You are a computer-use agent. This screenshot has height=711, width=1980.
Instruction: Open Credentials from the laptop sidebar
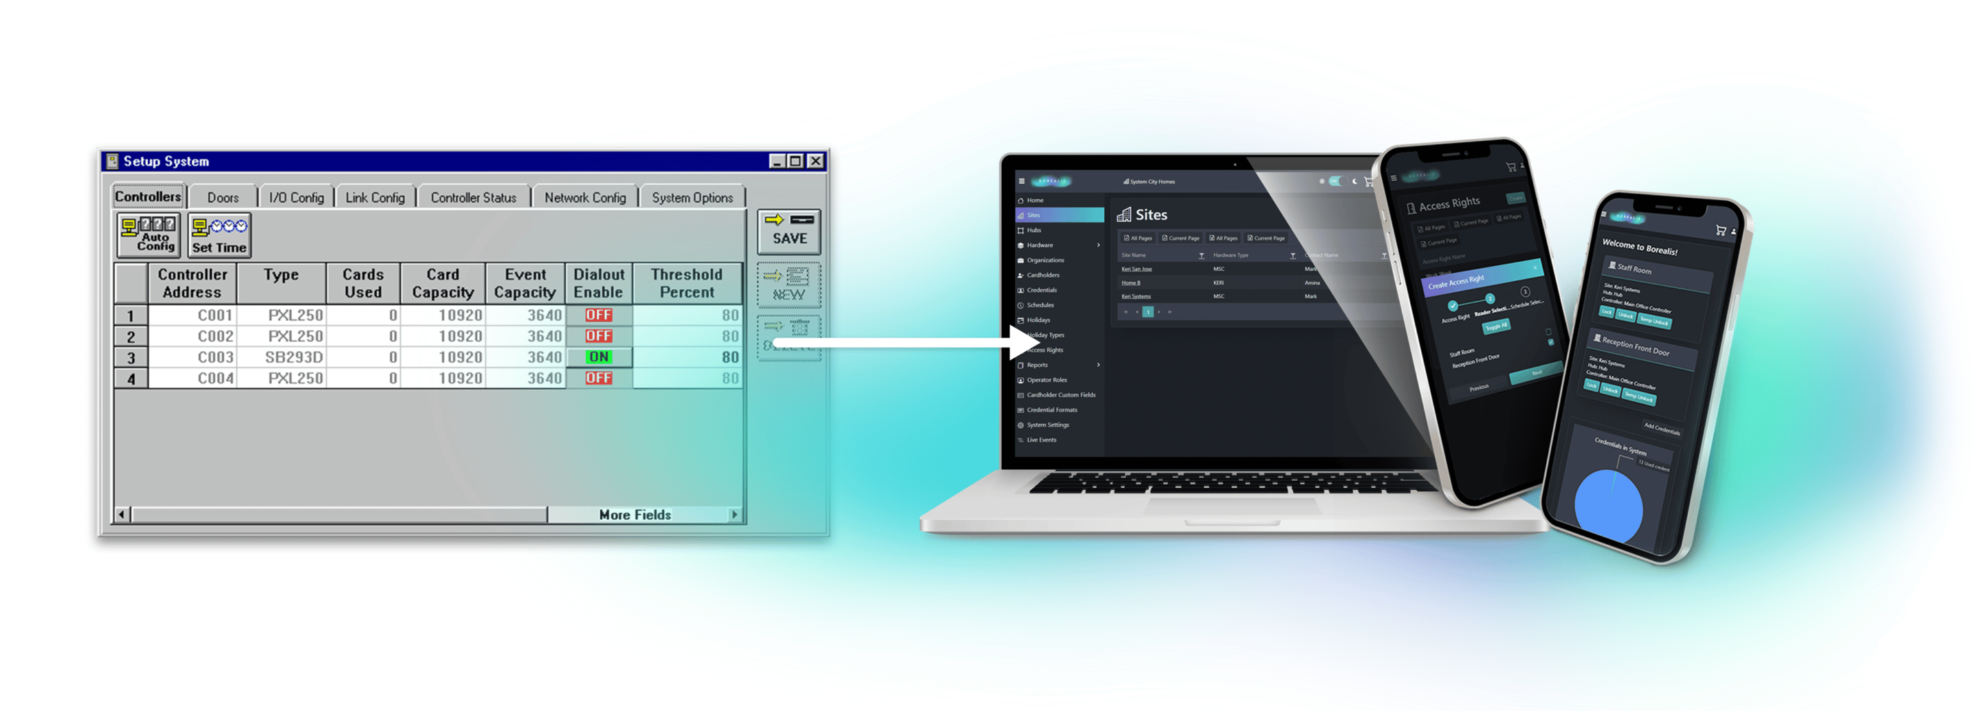[x=1059, y=290]
